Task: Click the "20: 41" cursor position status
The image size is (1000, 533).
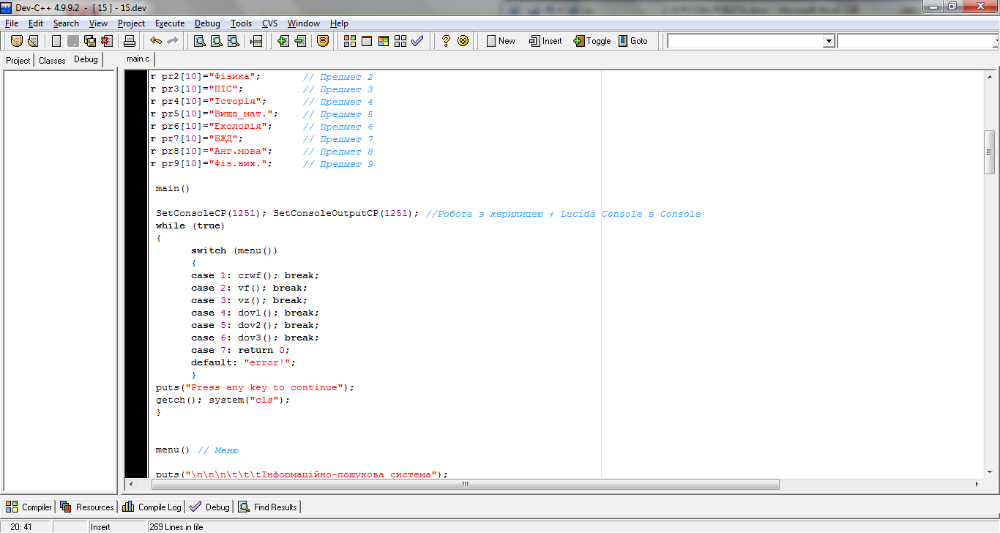Action: (x=21, y=526)
